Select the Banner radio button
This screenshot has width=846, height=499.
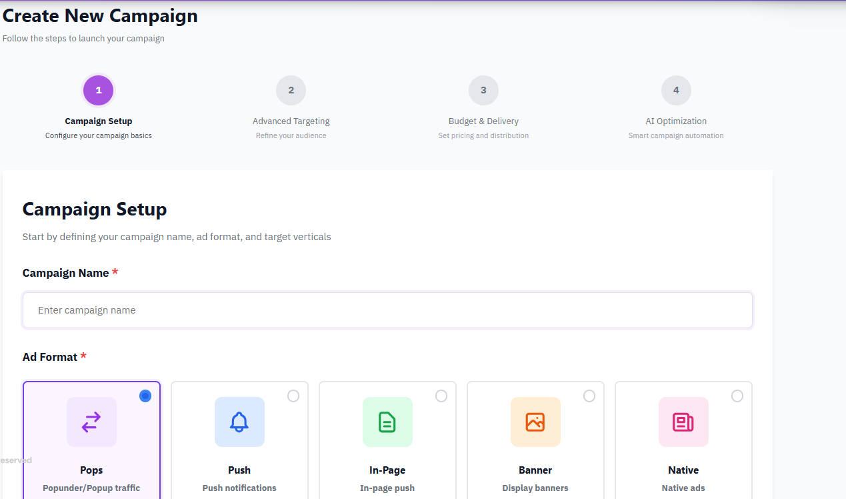(589, 396)
